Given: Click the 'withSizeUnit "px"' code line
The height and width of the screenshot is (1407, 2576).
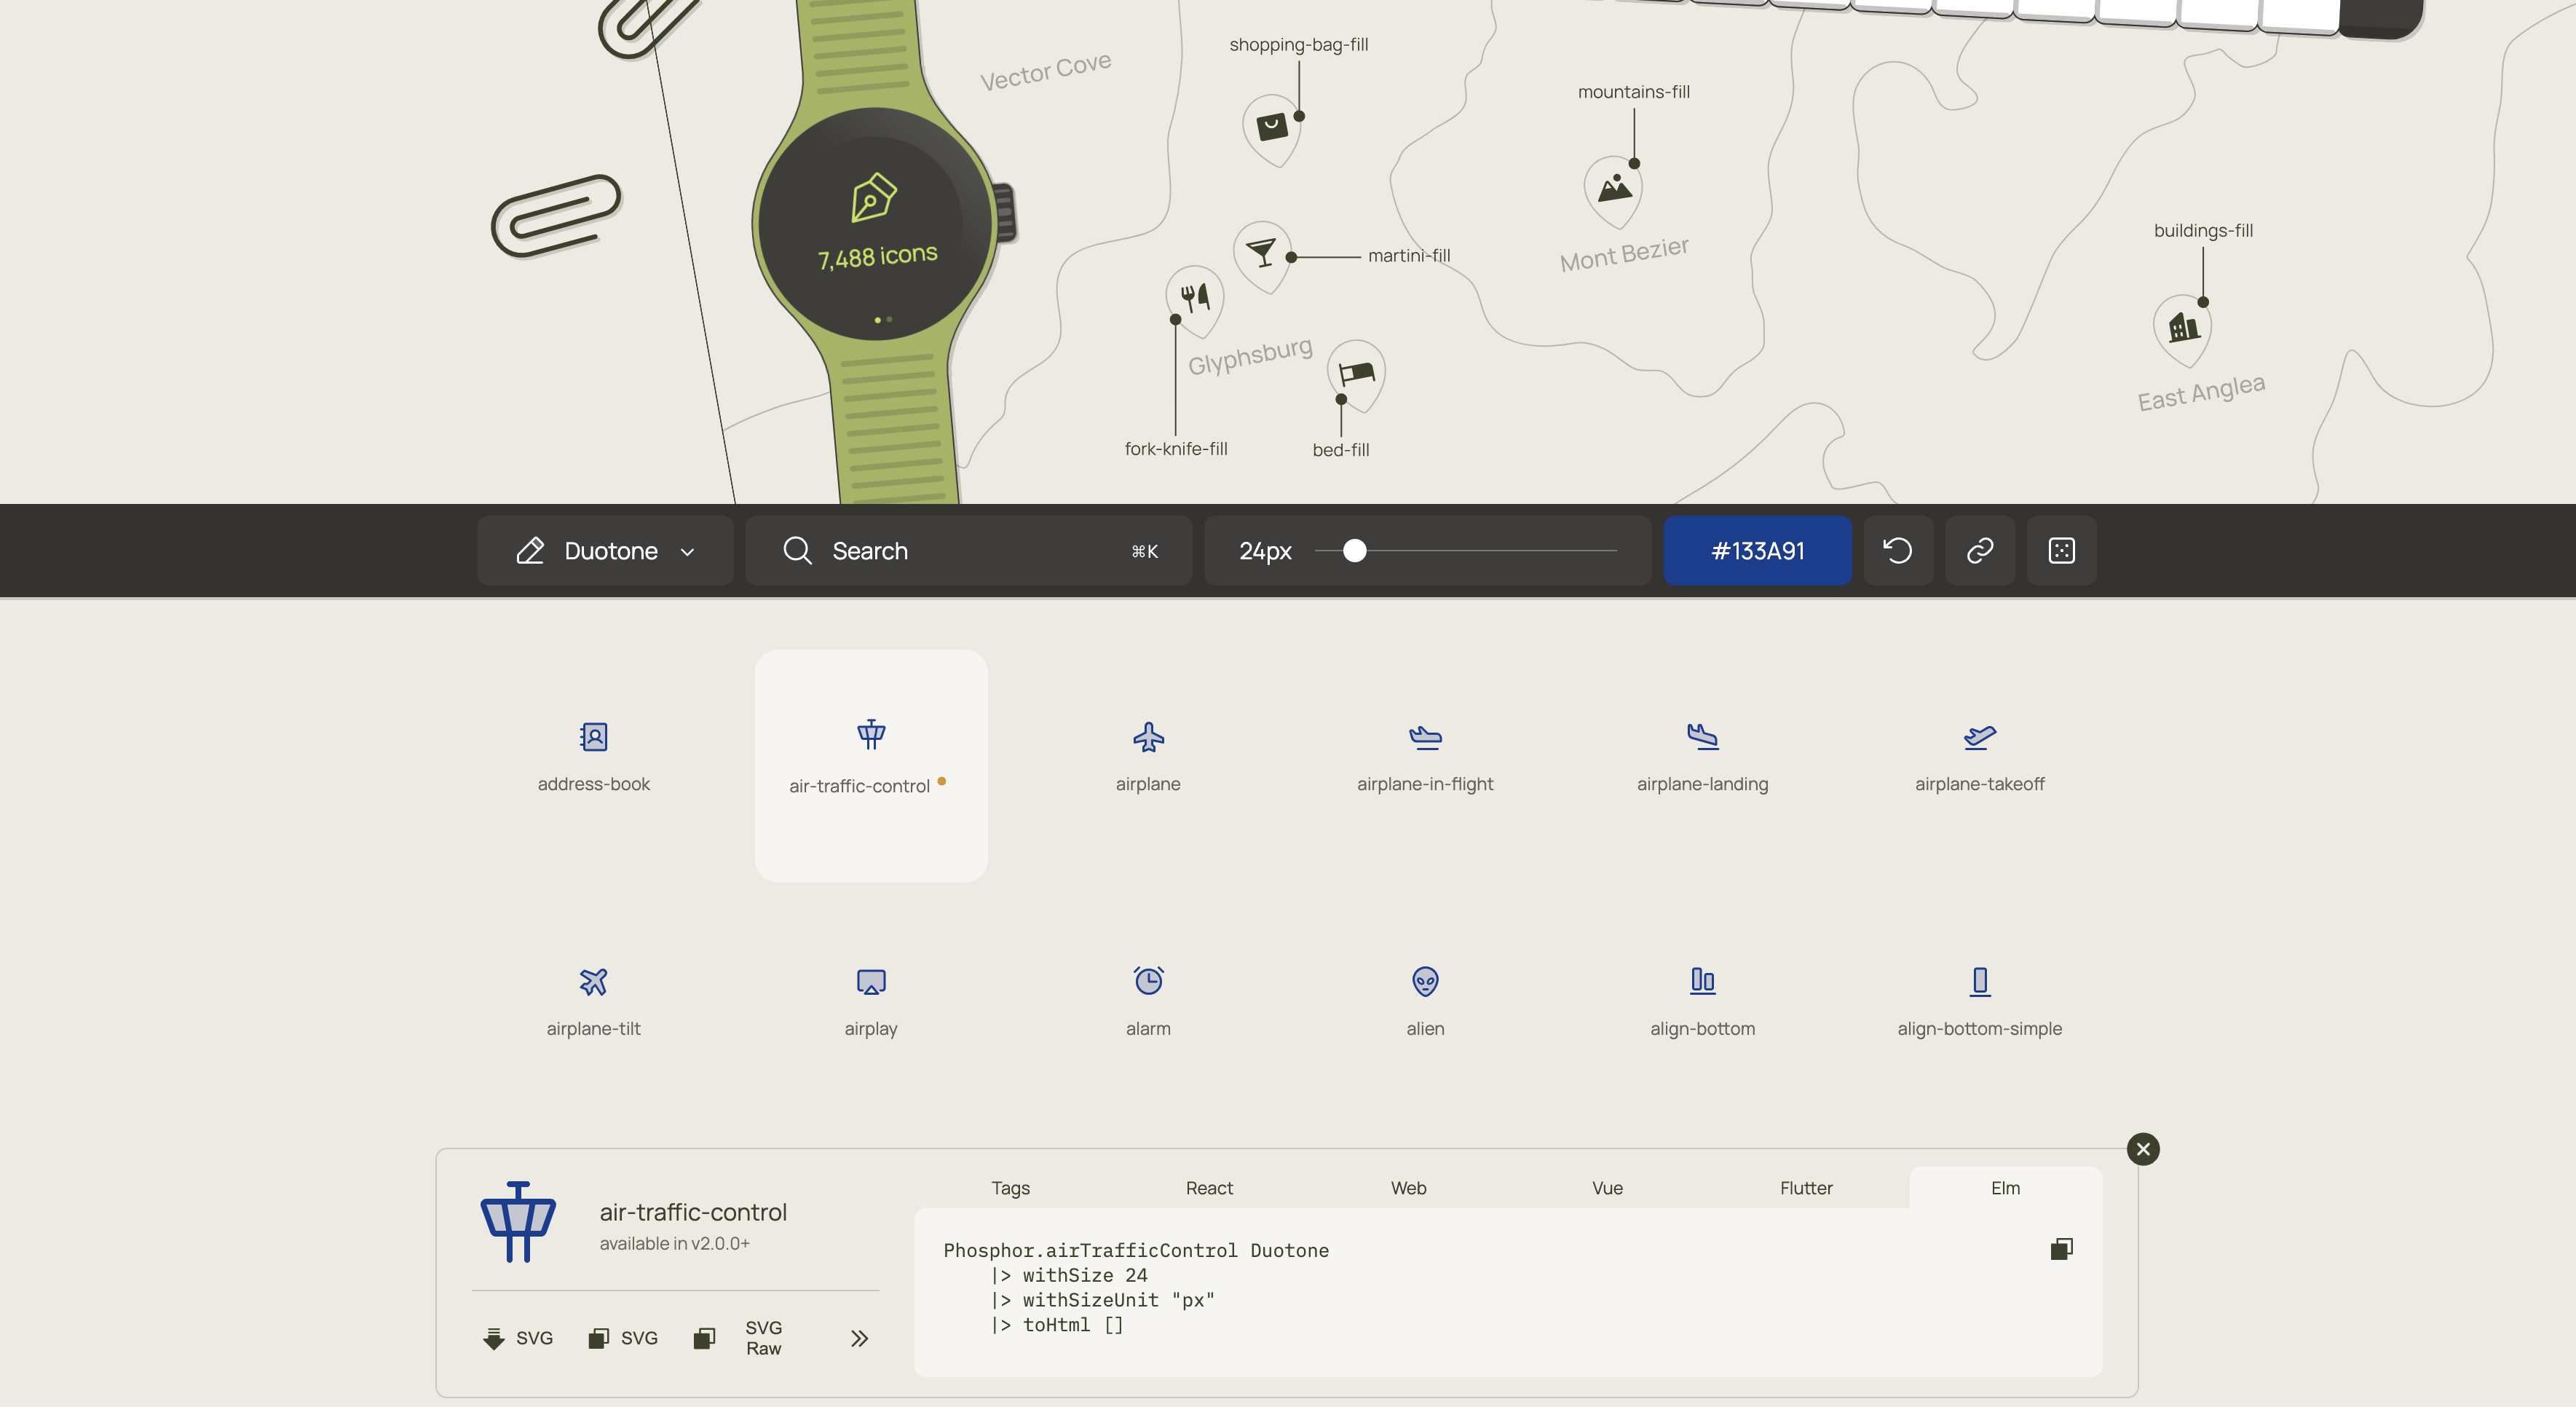Looking at the screenshot, I should pyautogui.click(x=1102, y=1299).
